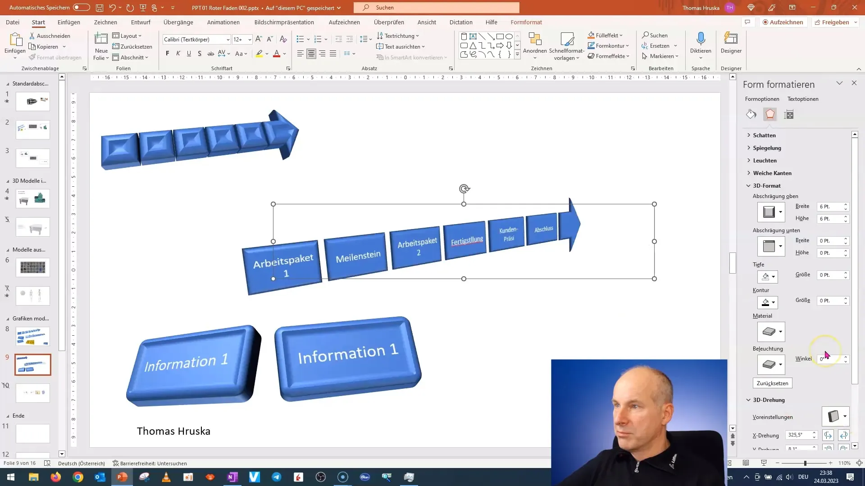Expand the Weiche Kanten section

[x=772, y=173]
